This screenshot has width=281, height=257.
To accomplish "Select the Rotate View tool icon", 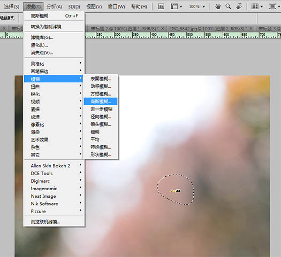I will pos(239,6).
